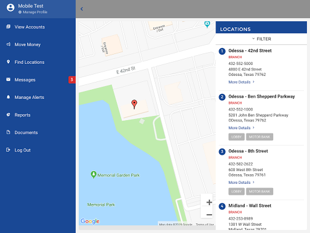Image resolution: width=310 pixels, height=233 pixels.
Task: Zoom in on the map
Action: (209, 202)
